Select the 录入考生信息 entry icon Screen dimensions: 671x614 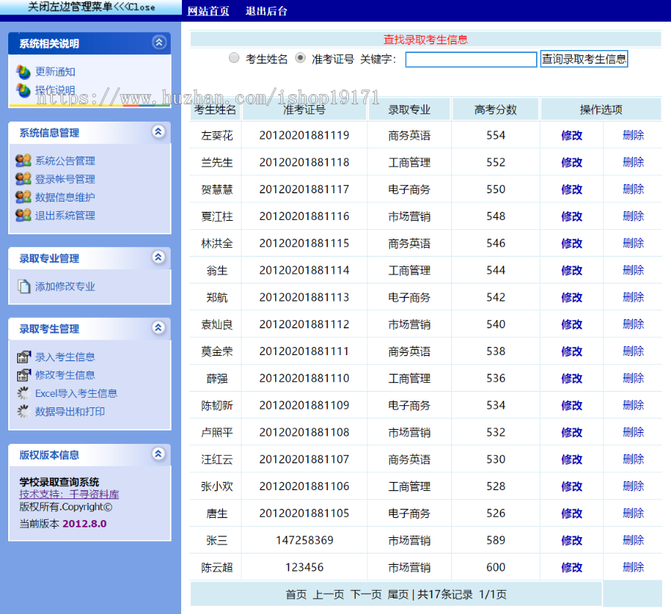point(24,357)
